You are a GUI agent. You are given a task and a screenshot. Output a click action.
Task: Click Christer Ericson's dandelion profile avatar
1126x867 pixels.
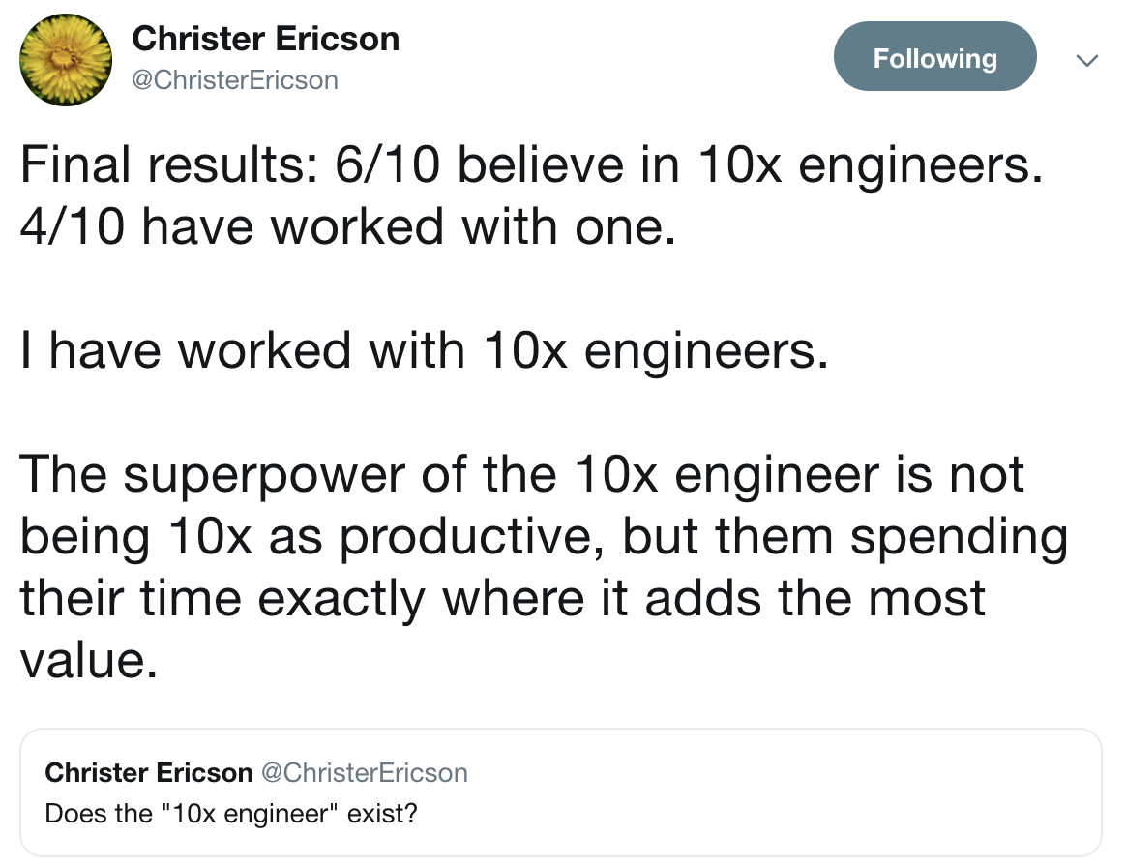point(65,60)
